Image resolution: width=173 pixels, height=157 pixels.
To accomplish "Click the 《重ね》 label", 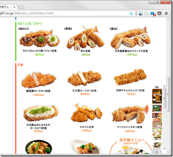I will coord(114,29).
